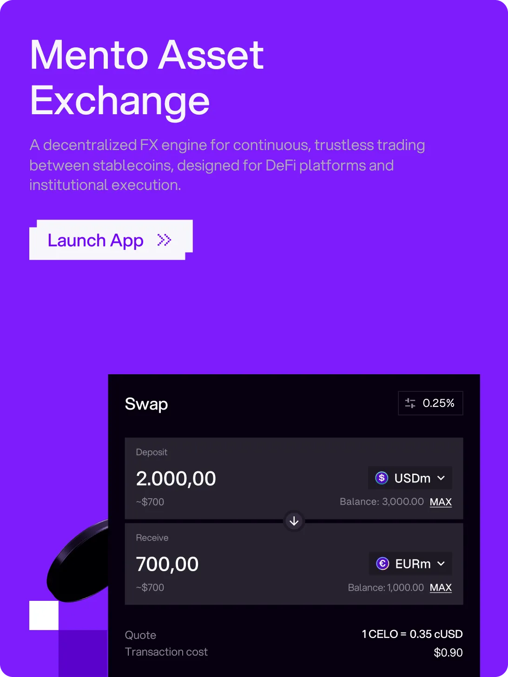Click the Quote row label

[140, 635]
